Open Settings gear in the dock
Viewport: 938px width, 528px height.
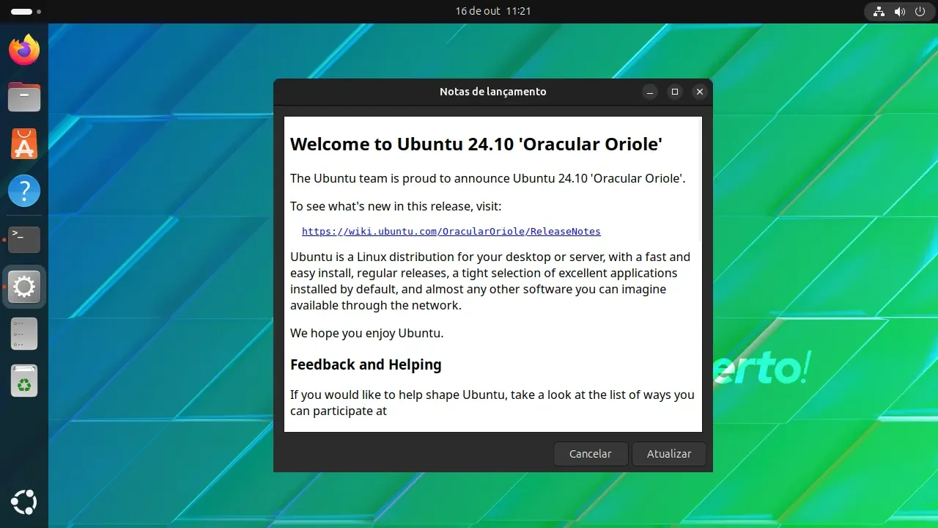point(24,286)
